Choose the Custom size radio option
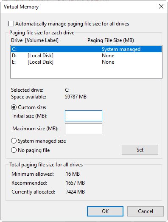 [14, 107]
